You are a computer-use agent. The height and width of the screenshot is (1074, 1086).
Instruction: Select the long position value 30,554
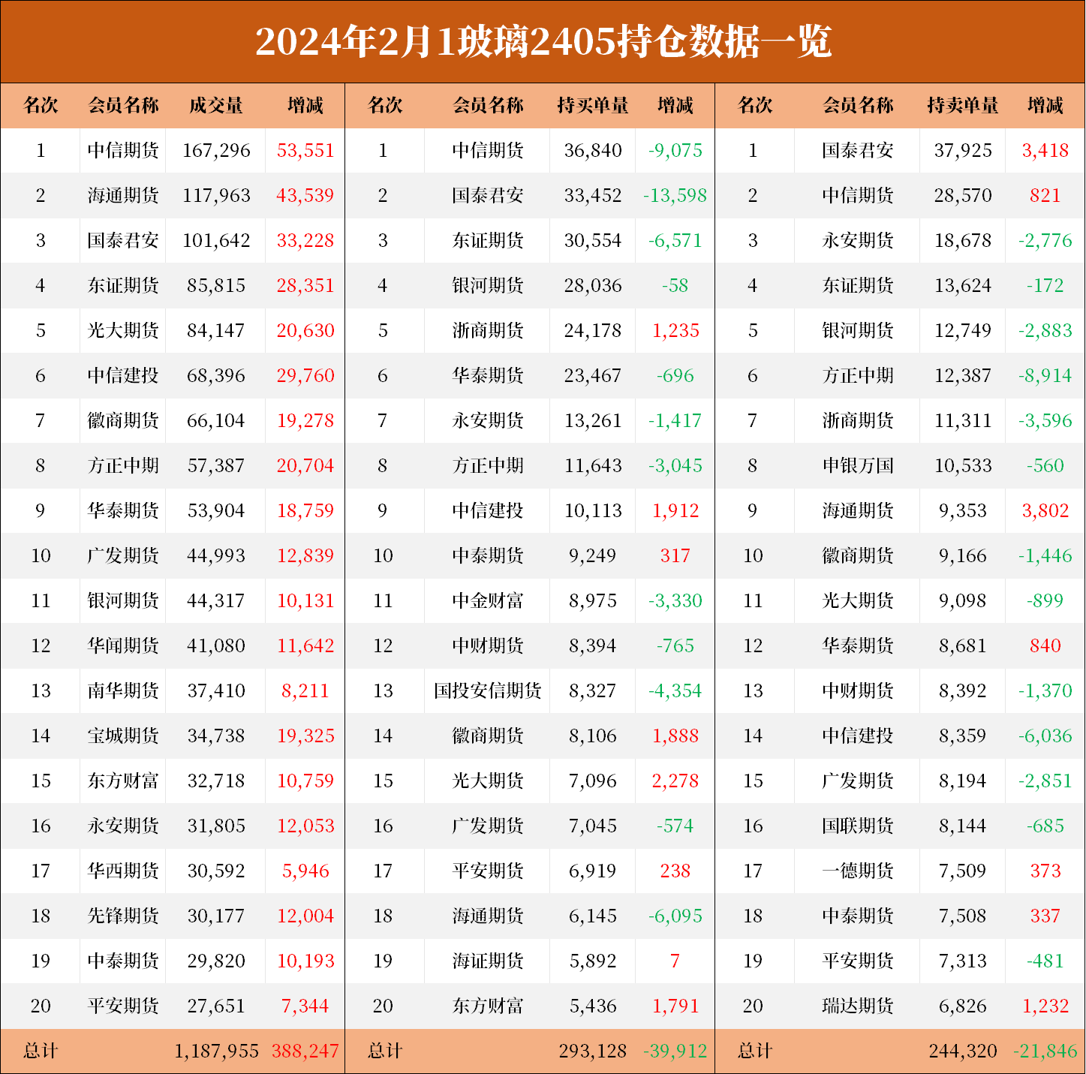pyautogui.click(x=593, y=240)
